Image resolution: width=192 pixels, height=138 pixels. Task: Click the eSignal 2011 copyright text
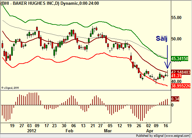click(x=10, y=88)
